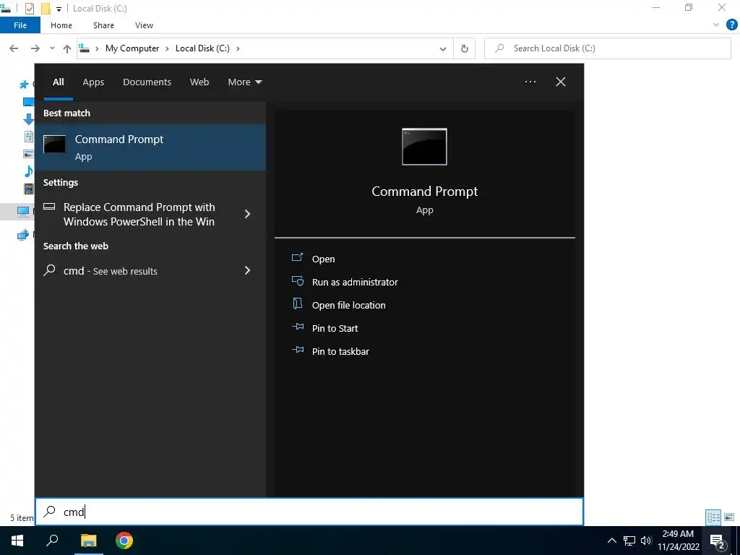The width and height of the screenshot is (740, 555).
Task: Expand the More filter dropdown
Action: pyautogui.click(x=244, y=82)
